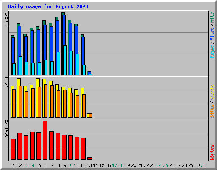Click day 16 on the x-axis

[x=108, y=165]
